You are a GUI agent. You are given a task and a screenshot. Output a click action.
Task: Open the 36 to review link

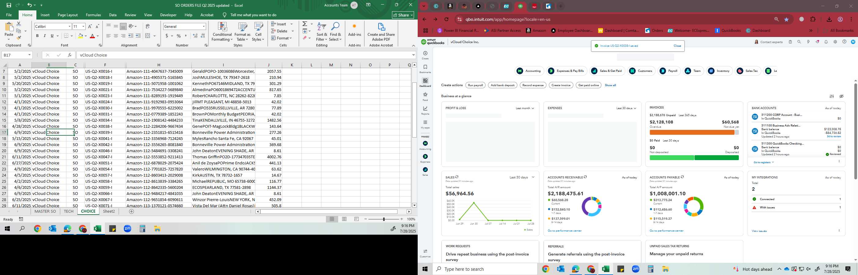(x=834, y=137)
